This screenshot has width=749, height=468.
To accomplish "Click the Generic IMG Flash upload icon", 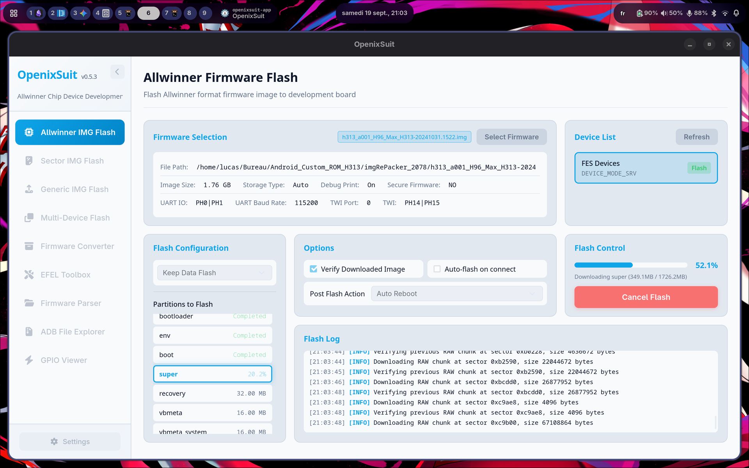I will [29, 189].
